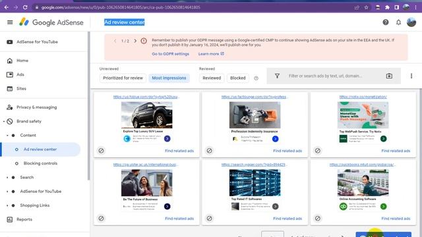The width and height of the screenshot is (422, 237).
Task: Block the Top Rated IT Software ad
Action: pos(209,219)
